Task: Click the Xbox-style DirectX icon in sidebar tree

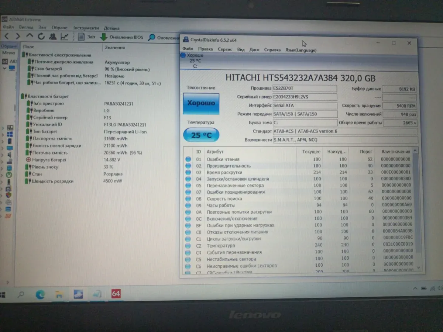Action: pos(9,175)
